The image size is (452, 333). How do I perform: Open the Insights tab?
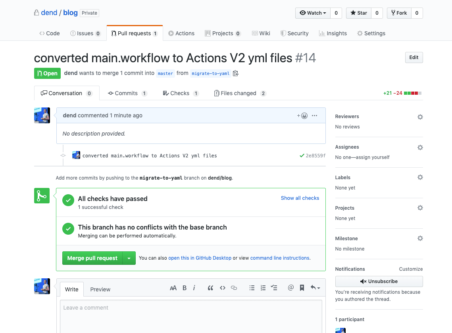pyautogui.click(x=333, y=33)
